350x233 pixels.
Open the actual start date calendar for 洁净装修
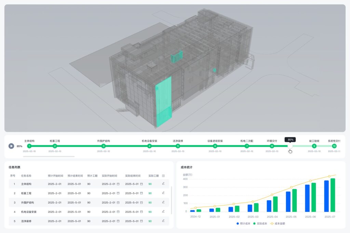118,221
